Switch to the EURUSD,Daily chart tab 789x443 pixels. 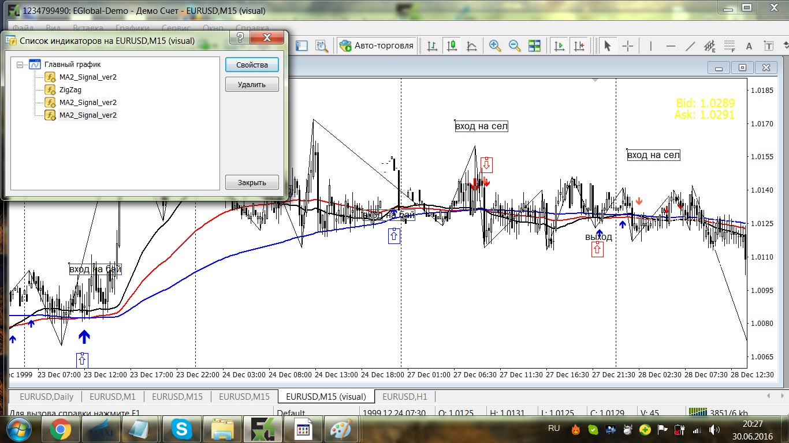tap(46, 397)
